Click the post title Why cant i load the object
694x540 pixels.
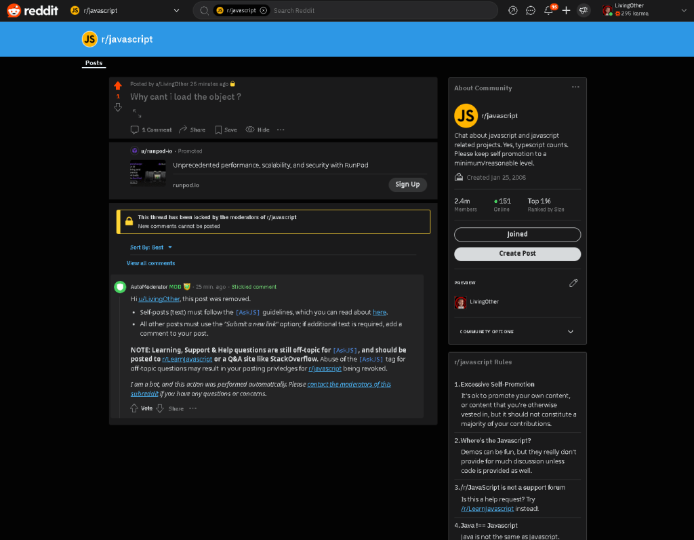coord(186,96)
